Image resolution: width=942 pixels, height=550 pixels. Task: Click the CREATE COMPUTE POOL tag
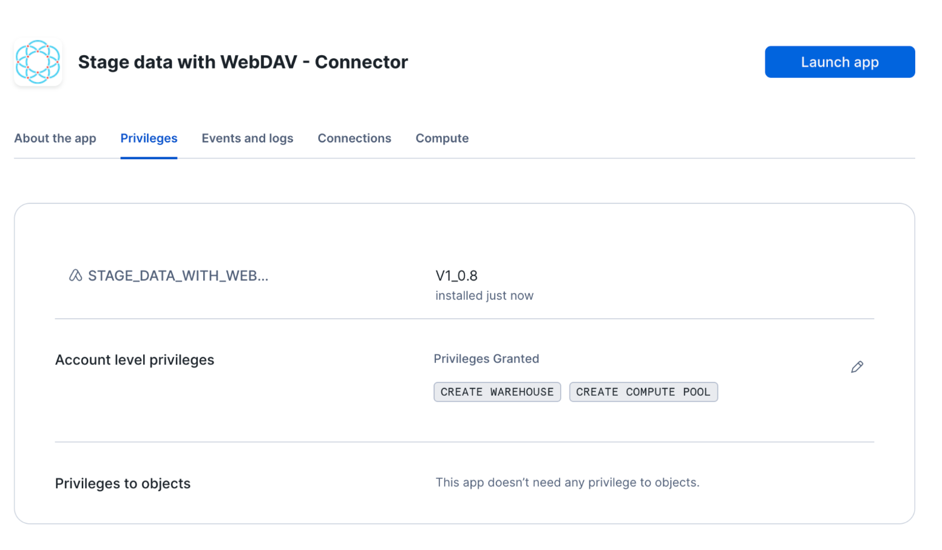point(643,392)
